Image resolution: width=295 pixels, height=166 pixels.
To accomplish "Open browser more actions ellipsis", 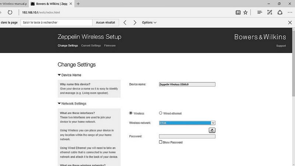I will pos(290,13).
